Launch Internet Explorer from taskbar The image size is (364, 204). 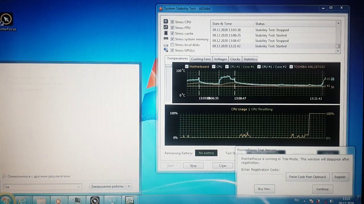point(23,201)
